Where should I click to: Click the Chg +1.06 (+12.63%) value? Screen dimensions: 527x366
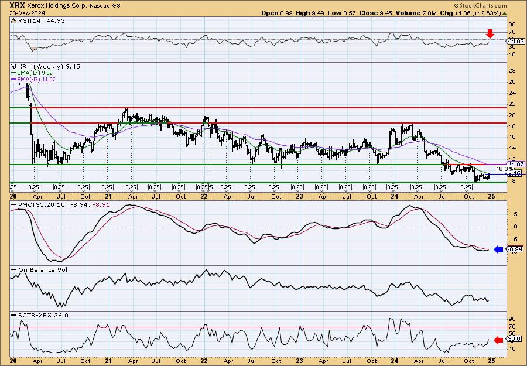coord(470,13)
